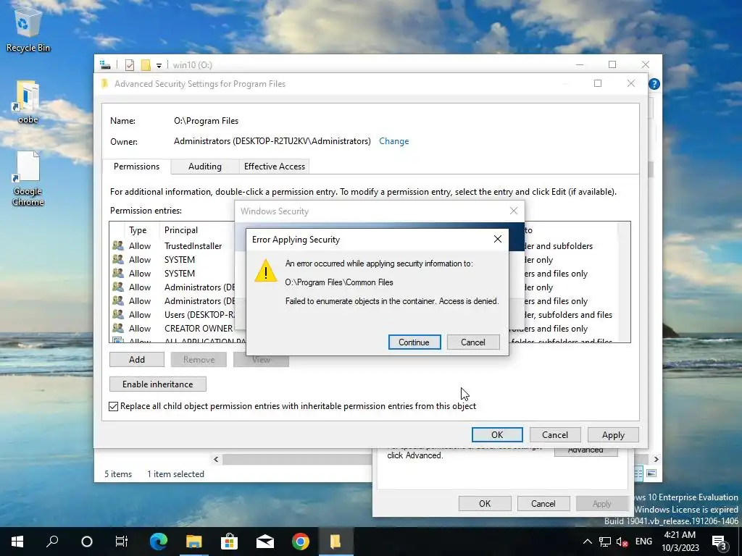742x556 pixels.
Task: Click the Principal column header
Action: [181, 230]
